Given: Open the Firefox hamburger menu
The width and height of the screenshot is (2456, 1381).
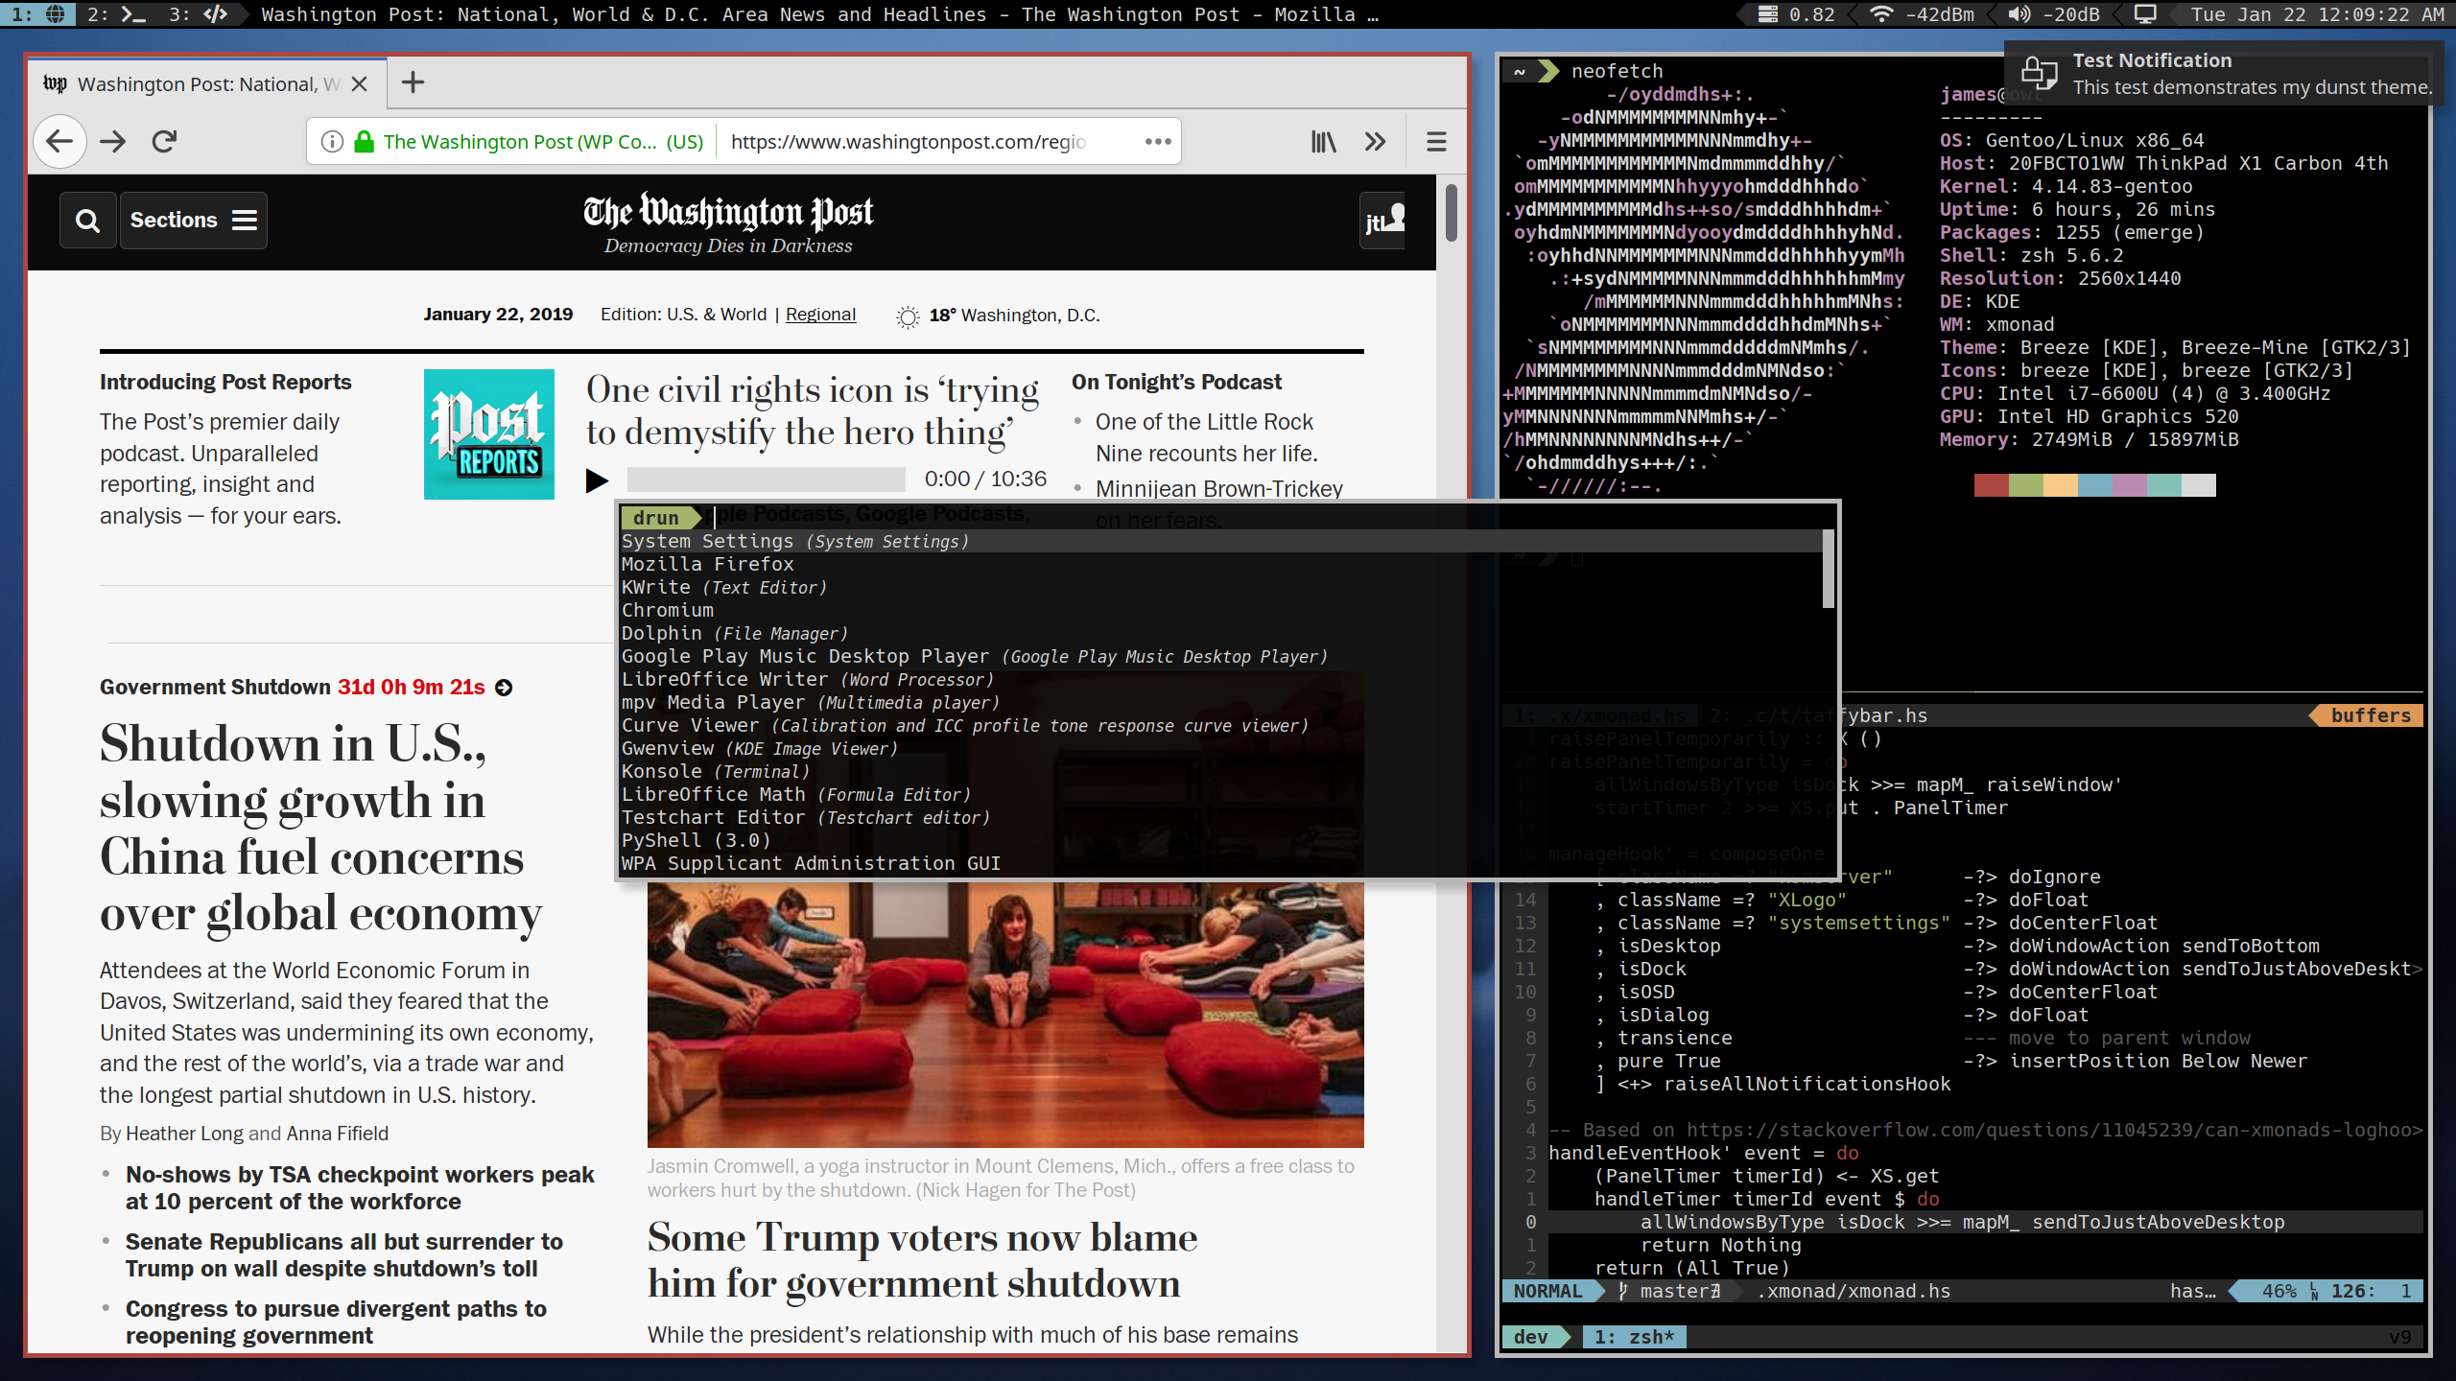Looking at the screenshot, I should pyautogui.click(x=1436, y=142).
